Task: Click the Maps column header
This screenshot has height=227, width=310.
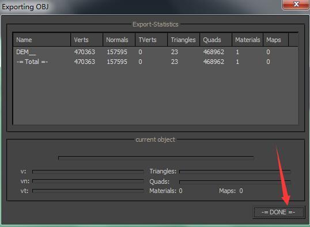Action: click(x=275, y=40)
